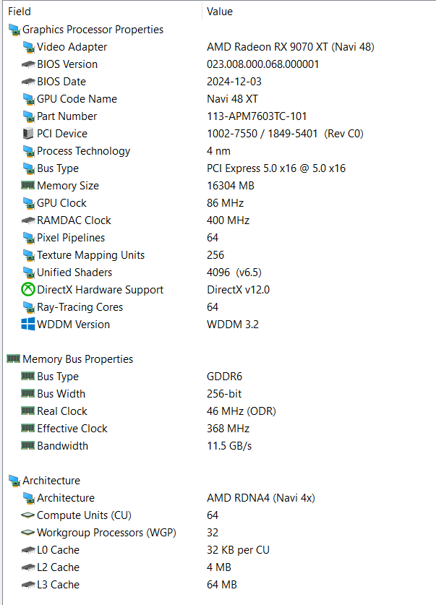Select the Video Adapter row
The image size is (436, 605).
(x=72, y=47)
